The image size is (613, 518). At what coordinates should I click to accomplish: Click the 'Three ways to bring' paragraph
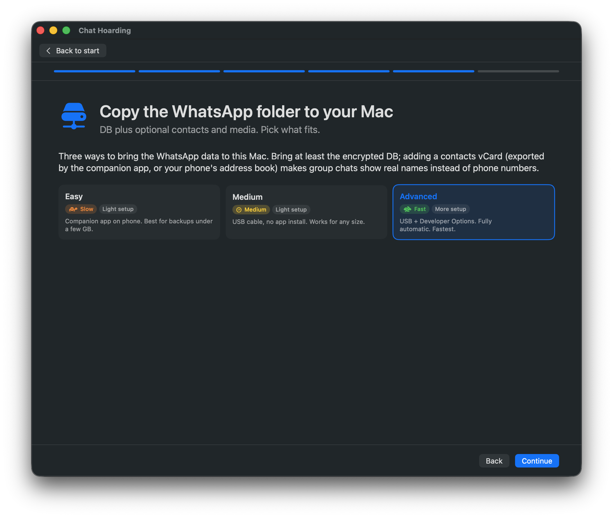click(x=301, y=162)
